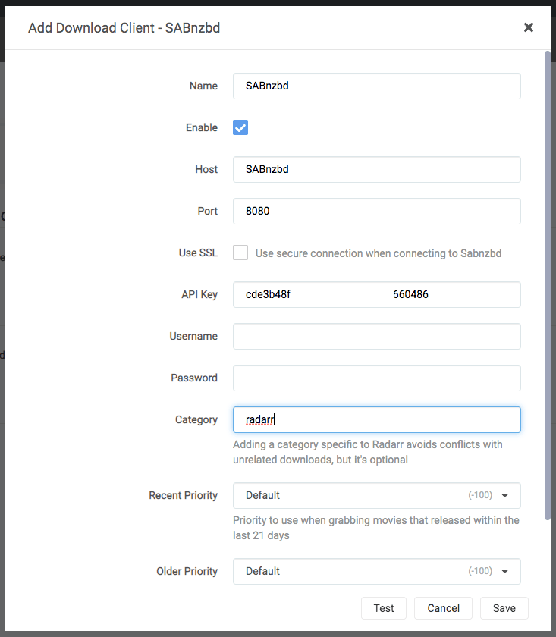The image size is (556, 637).
Task: Click the 'Use secure connection' label text
Action: (378, 253)
